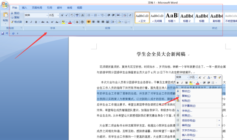Click the Redo icon in the Quick Access Toolbar
The width and height of the screenshot is (237, 140).
click(x=13, y=34)
